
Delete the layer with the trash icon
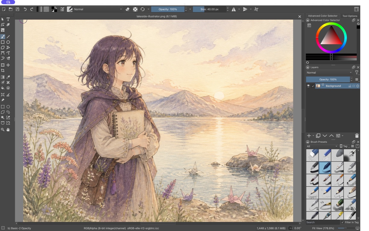[357, 136]
